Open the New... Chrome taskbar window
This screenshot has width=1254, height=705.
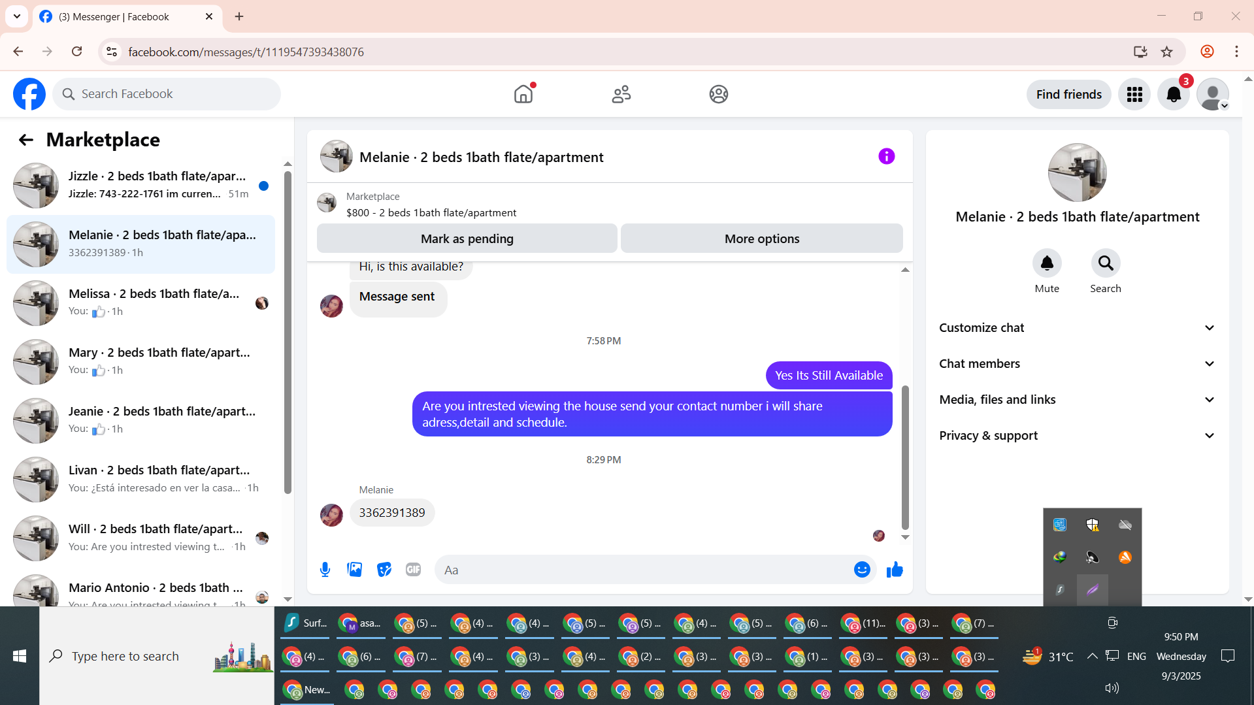[307, 689]
